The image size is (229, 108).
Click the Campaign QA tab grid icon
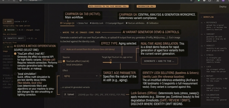tap(61, 23)
